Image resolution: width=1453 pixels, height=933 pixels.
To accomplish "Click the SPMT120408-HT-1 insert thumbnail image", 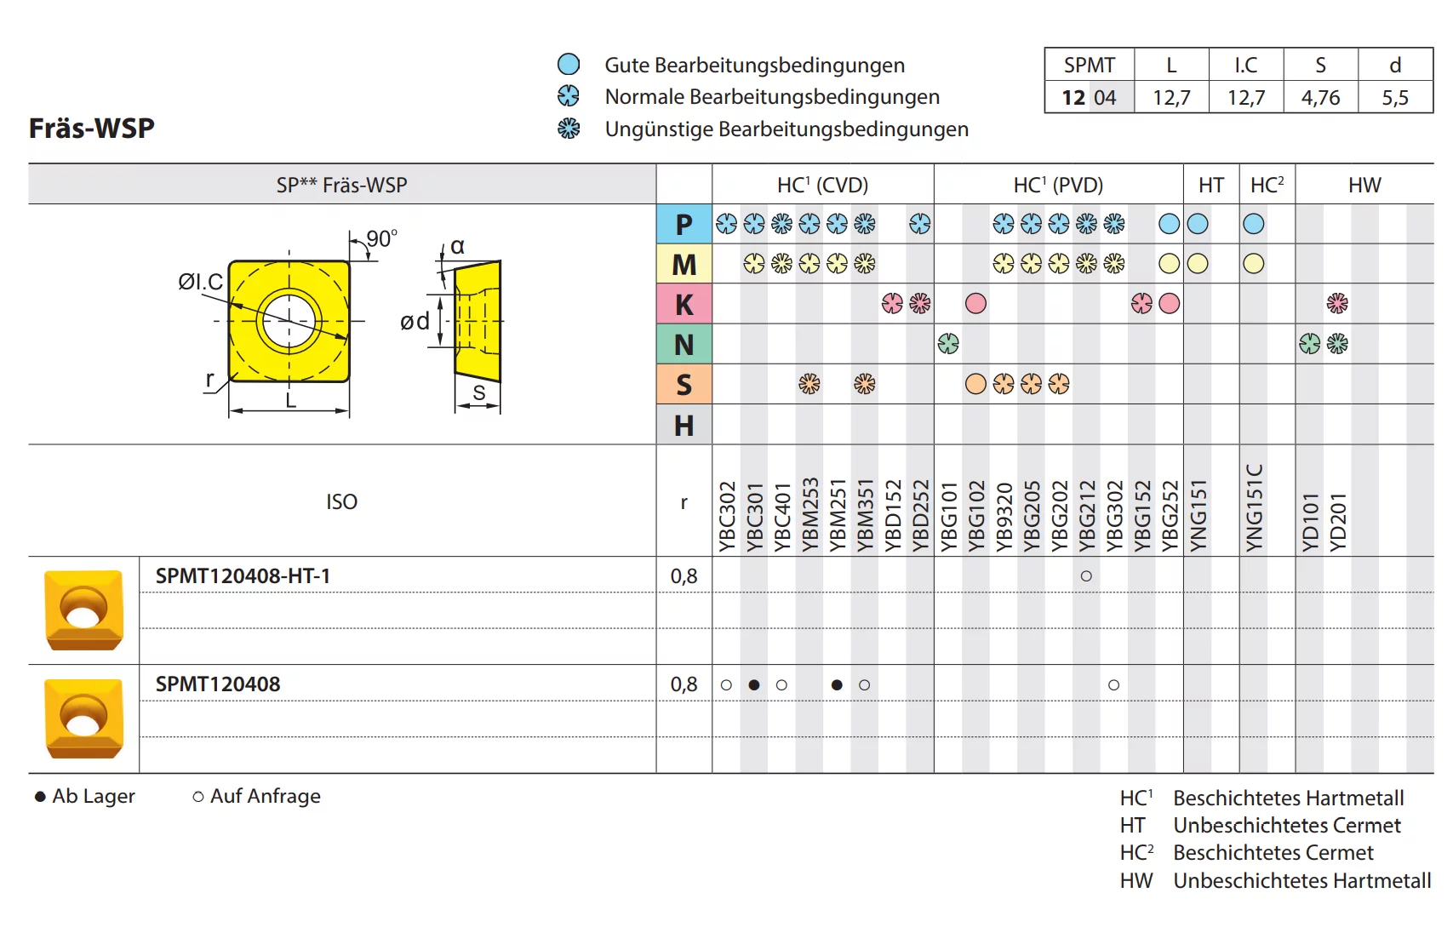I will (x=83, y=610).
